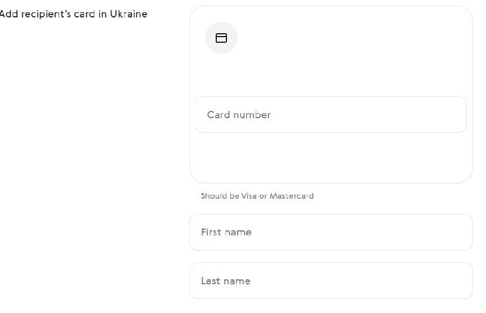Screen dimensions: 486x313
Task: Click the 'Should be Visa or Mastercard' hint
Action: (x=257, y=196)
